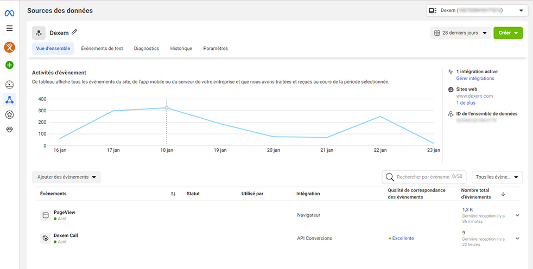Click the 18 jan data point on chart
Viewport: 533px width, 269px height.
coord(167,108)
